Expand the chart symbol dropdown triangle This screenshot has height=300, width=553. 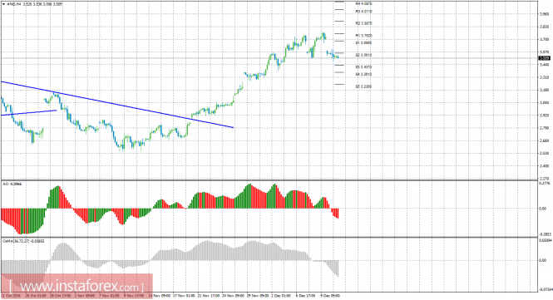(x=3, y=4)
